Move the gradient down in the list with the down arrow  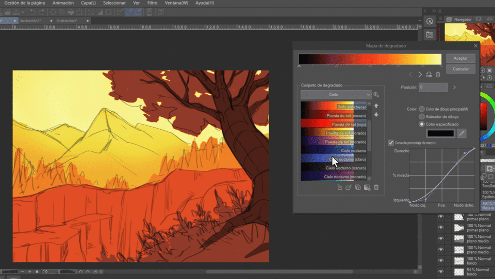point(376,115)
